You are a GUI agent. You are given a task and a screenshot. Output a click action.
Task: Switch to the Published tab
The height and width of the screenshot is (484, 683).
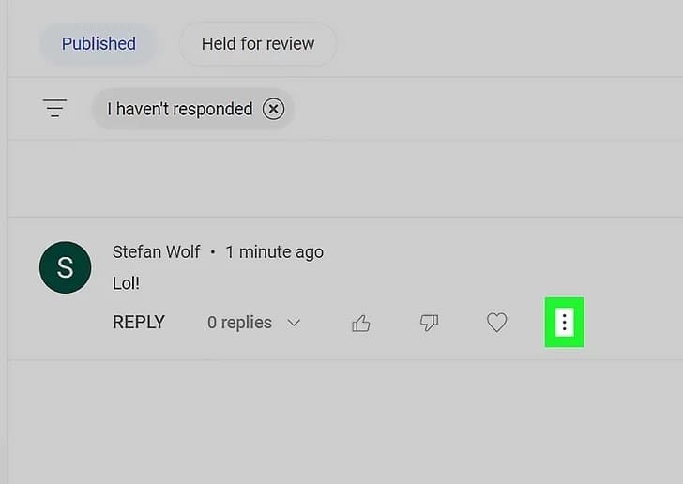pos(99,43)
